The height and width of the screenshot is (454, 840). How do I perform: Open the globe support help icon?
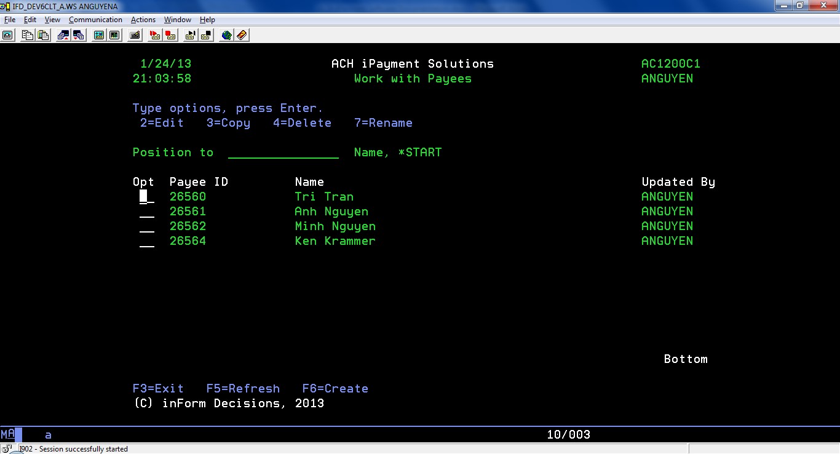click(226, 35)
